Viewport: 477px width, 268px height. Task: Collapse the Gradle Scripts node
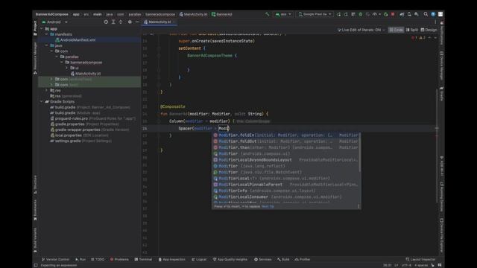tap(42, 102)
